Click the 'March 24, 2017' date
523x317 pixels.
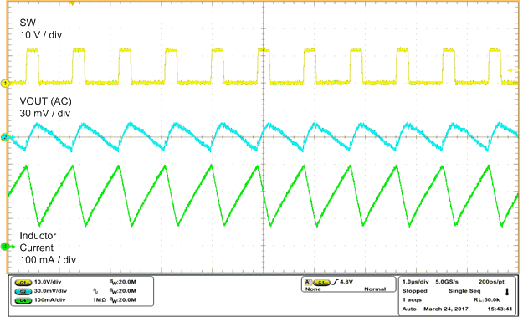[x=446, y=309]
